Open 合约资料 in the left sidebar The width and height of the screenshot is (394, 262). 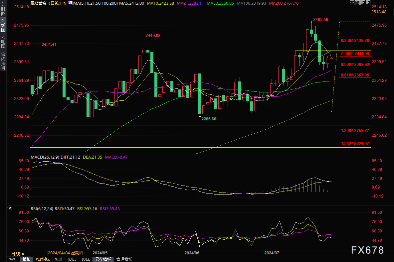[x=3, y=61]
